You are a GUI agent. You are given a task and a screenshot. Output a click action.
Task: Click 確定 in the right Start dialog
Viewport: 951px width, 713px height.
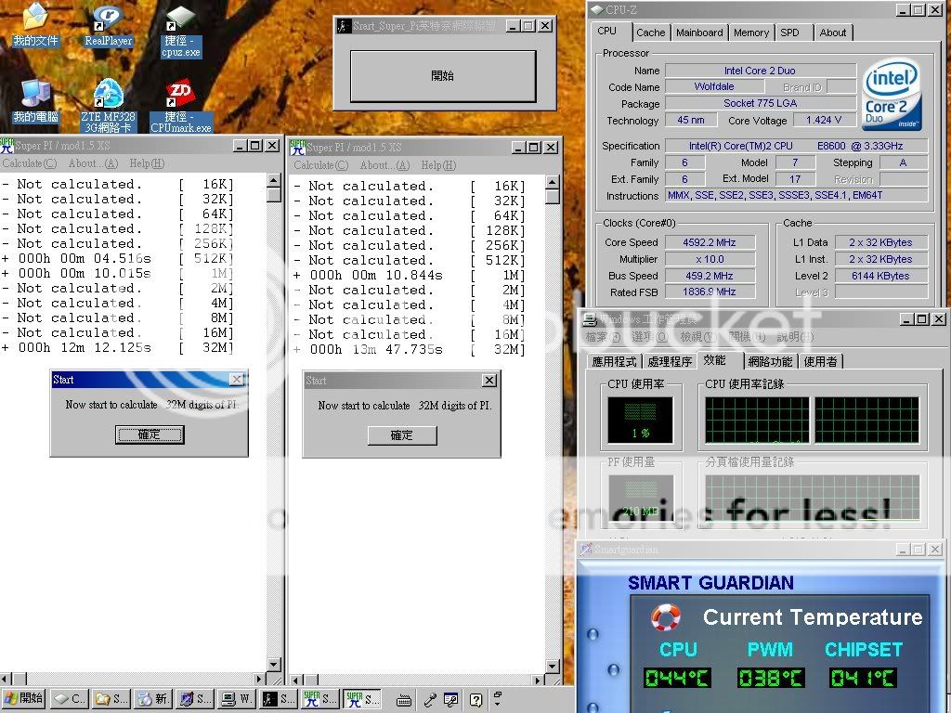click(401, 435)
